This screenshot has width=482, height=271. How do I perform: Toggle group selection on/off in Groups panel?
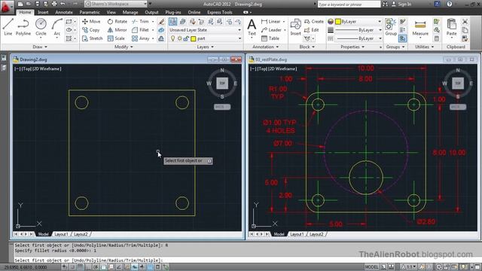402,38
